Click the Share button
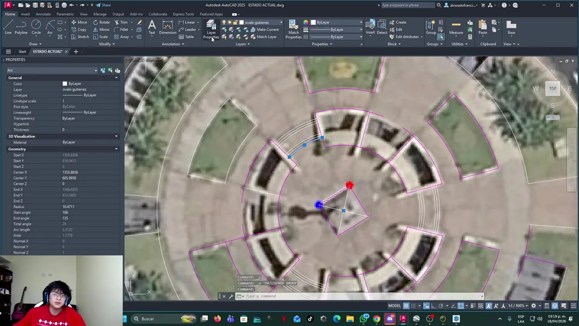Screen dimensions: 579x326 coord(104,5)
